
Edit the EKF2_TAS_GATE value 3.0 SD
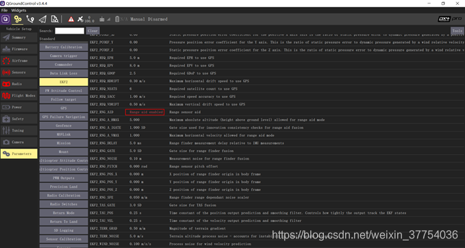135,205
